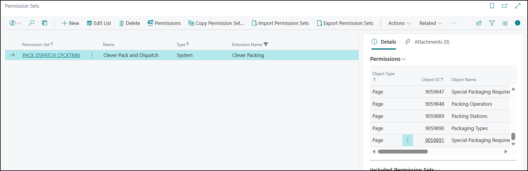Viewport: 528px width, 171px height.
Task: Toggle the FactBox information icon
Action: tap(518, 23)
